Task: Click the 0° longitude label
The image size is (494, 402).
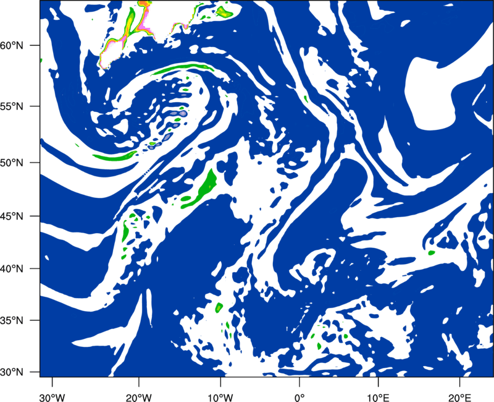Action: [x=299, y=398]
